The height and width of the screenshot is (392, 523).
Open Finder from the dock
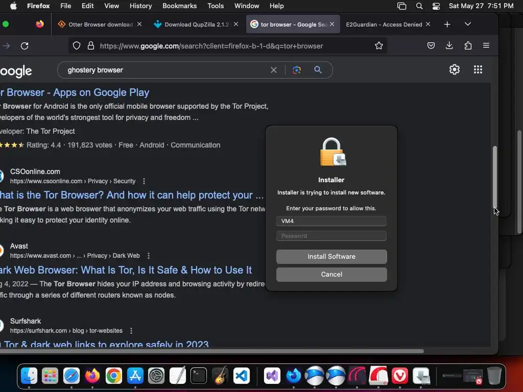(x=29, y=376)
